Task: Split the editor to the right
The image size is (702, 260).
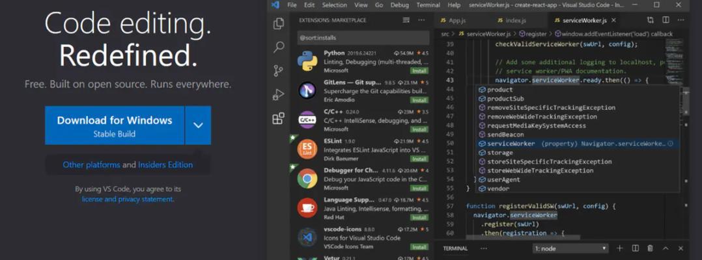Action: [x=666, y=20]
